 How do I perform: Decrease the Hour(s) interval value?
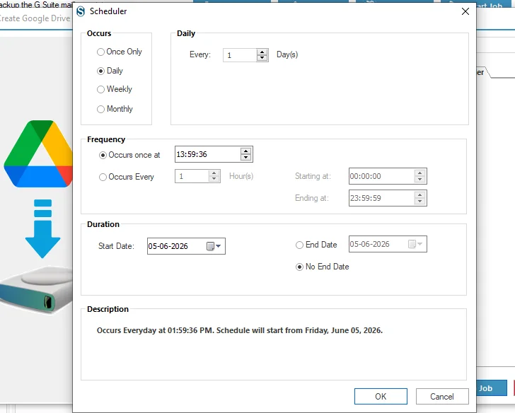pos(214,179)
